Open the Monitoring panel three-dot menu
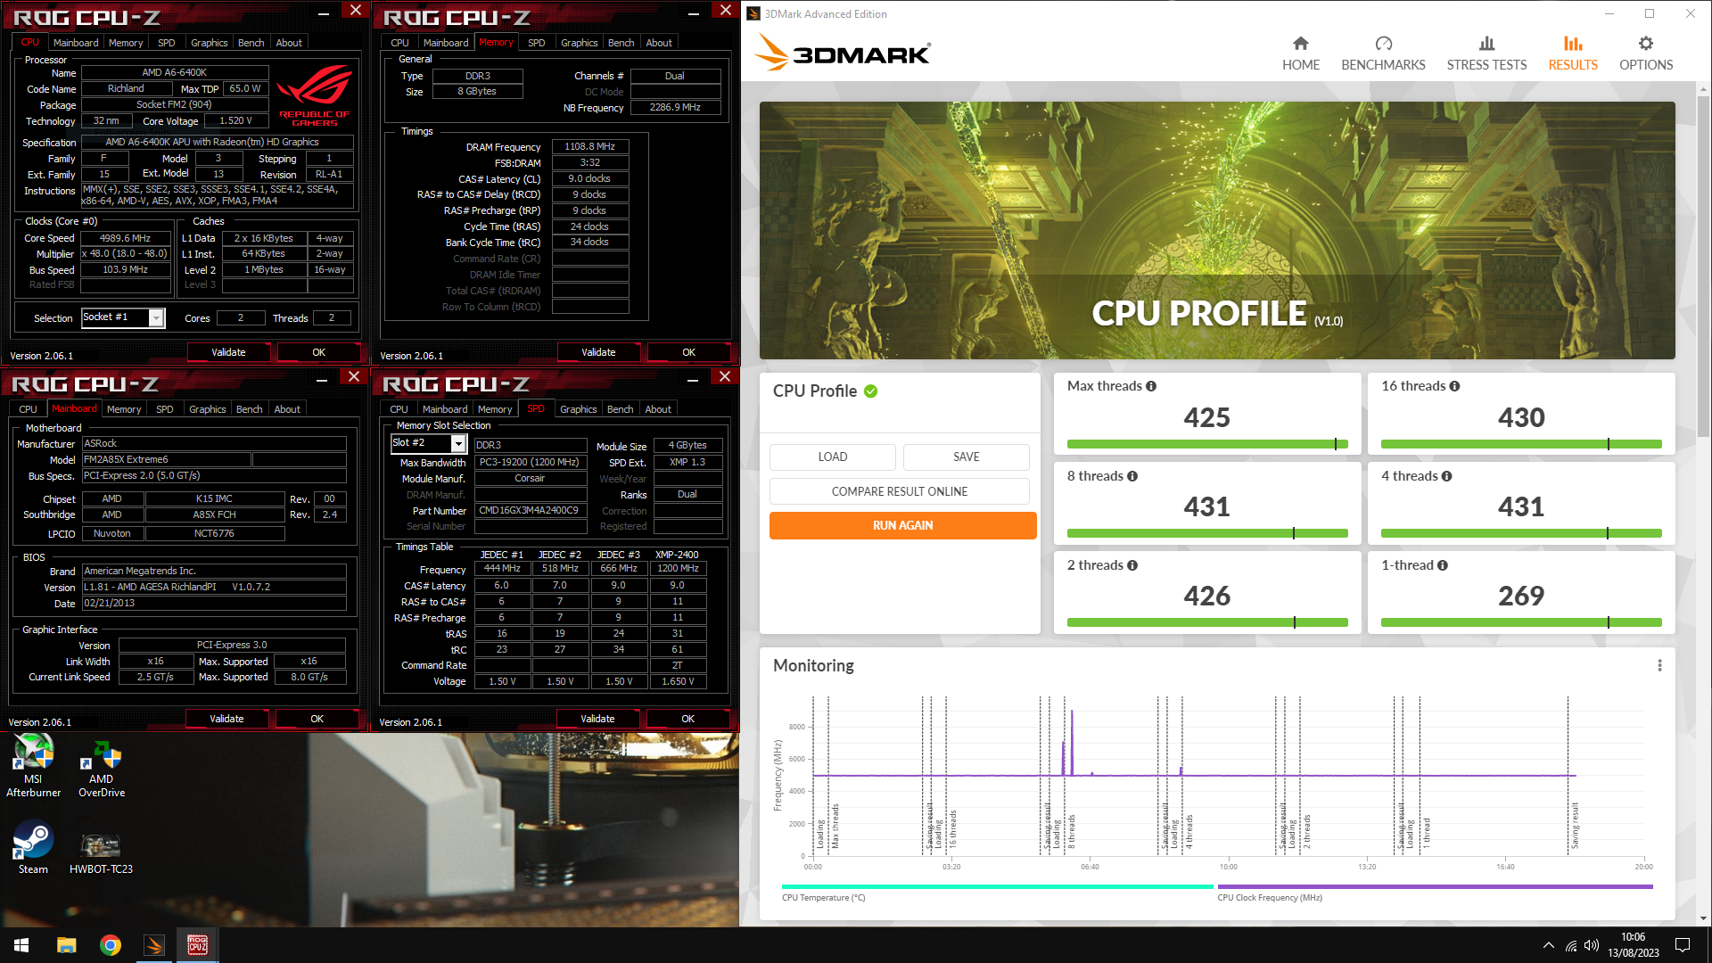This screenshot has width=1712, height=963. click(x=1659, y=666)
